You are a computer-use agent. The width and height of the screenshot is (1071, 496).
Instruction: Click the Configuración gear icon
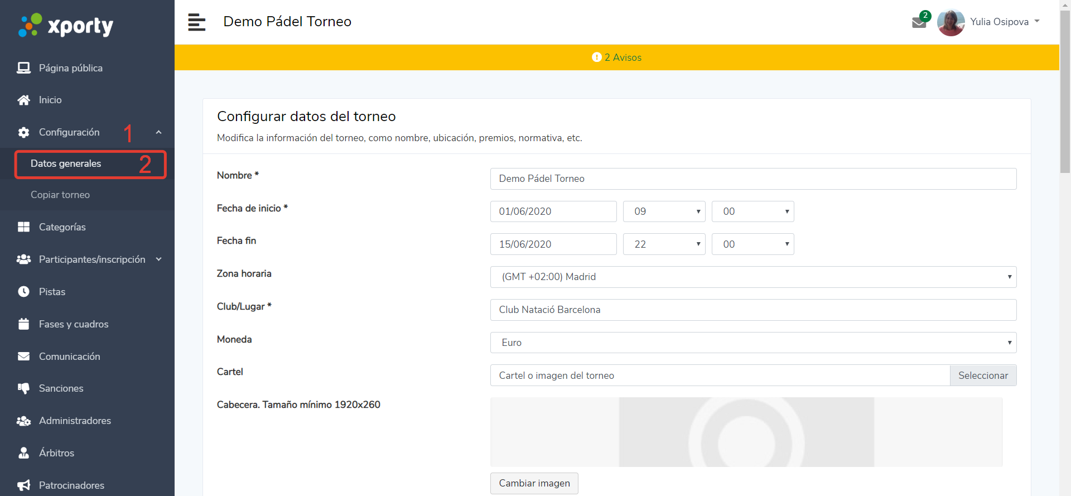pyautogui.click(x=23, y=132)
